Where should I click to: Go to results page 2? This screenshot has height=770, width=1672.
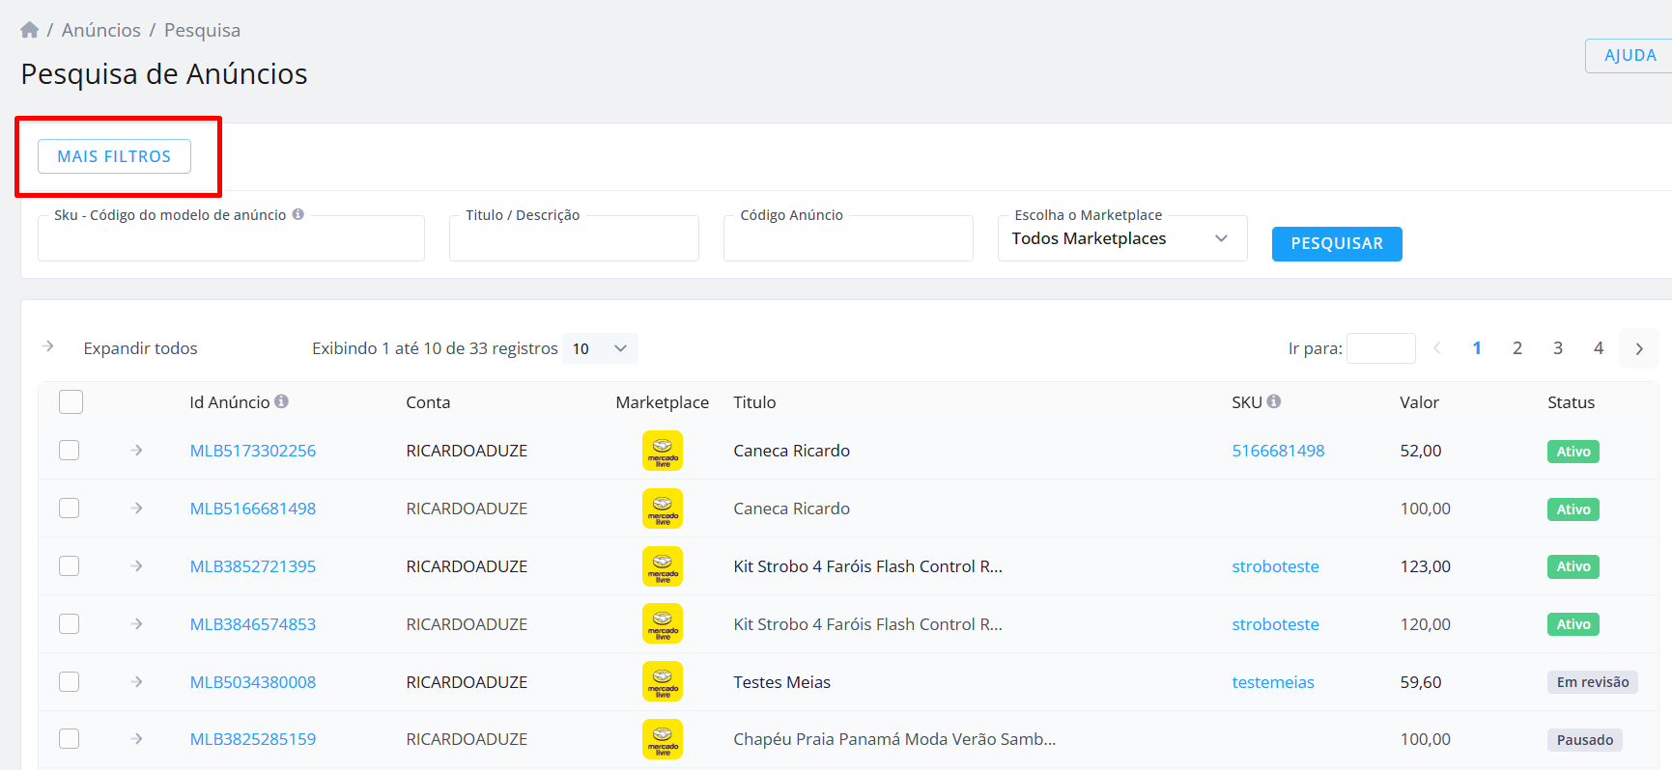pyautogui.click(x=1517, y=348)
